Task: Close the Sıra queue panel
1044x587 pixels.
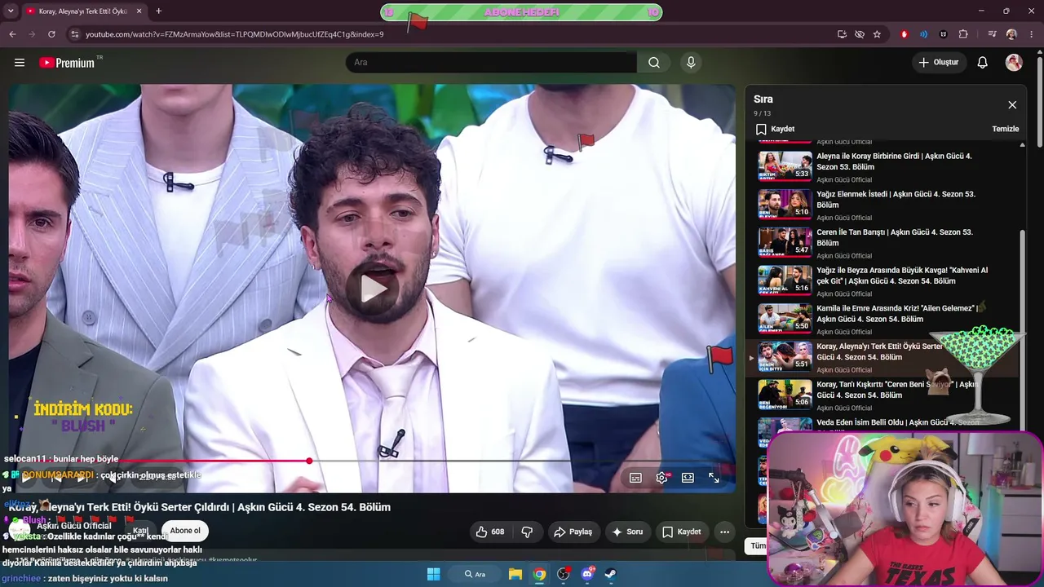Action: (x=1012, y=105)
